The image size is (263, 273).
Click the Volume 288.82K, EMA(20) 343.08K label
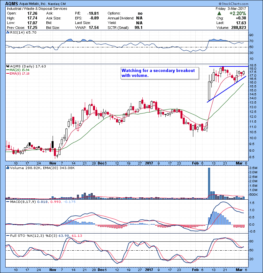[x=42, y=168]
